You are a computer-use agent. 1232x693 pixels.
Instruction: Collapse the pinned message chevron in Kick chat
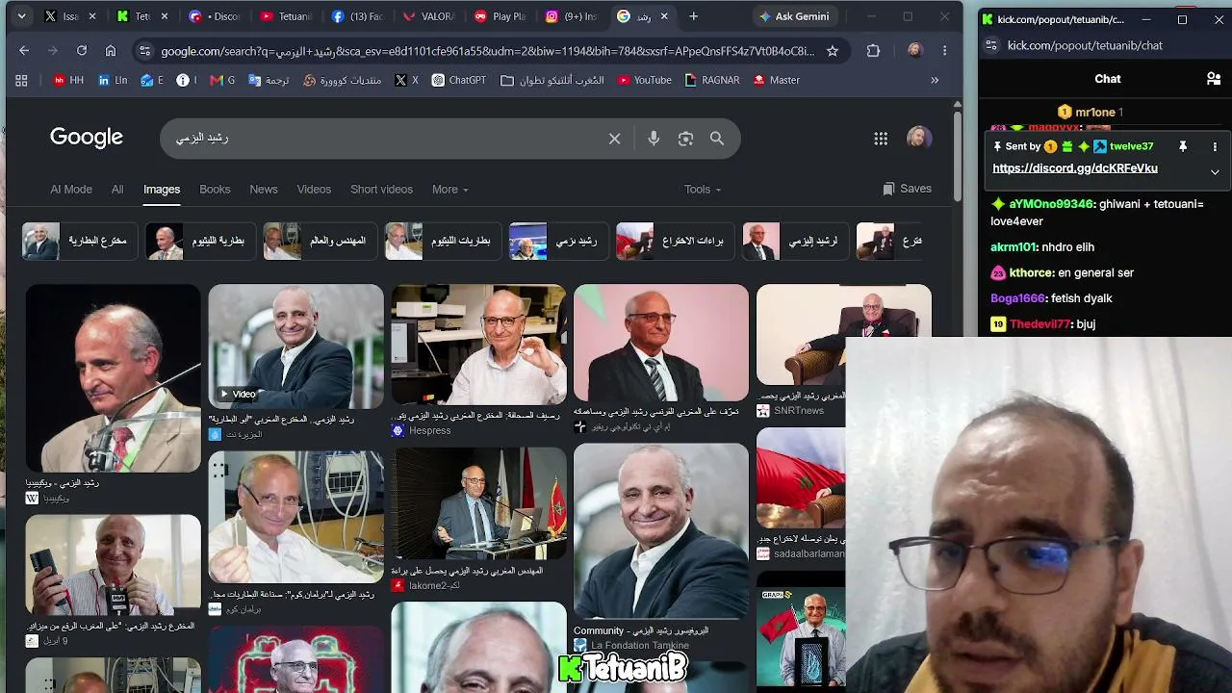(1215, 172)
